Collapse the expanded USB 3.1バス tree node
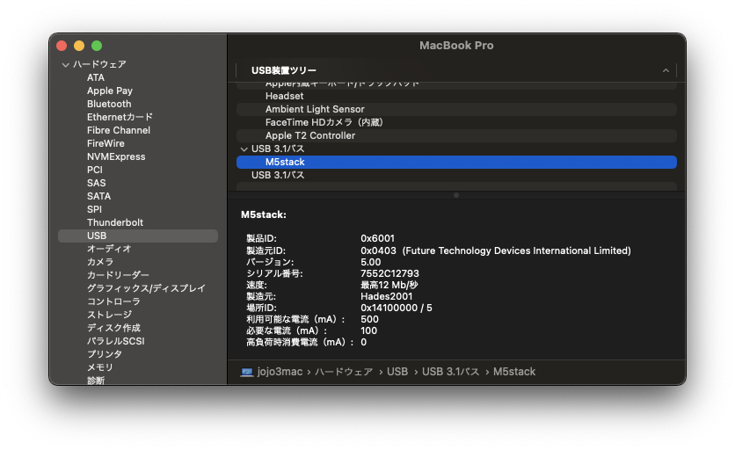Screen dimensions: 735x450 point(244,149)
